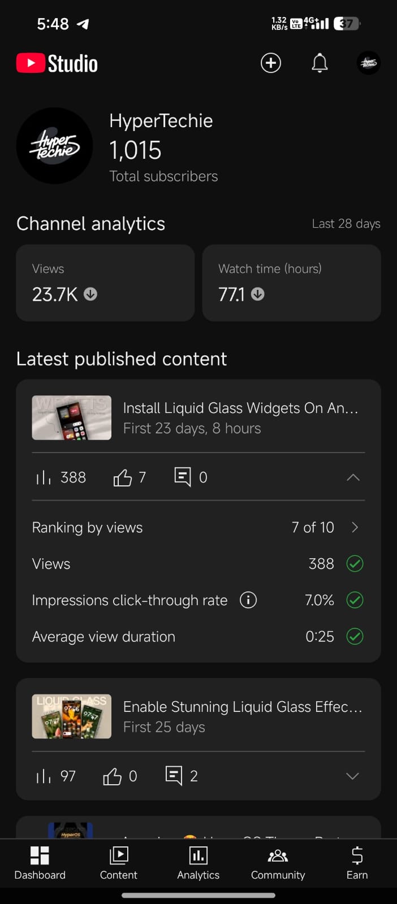
Task: Click the click-through rate info icon
Action: 248,599
